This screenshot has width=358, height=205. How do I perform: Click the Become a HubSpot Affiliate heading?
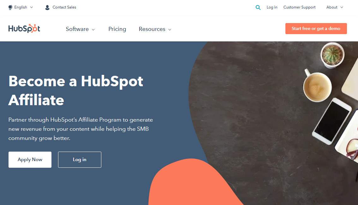(x=76, y=91)
